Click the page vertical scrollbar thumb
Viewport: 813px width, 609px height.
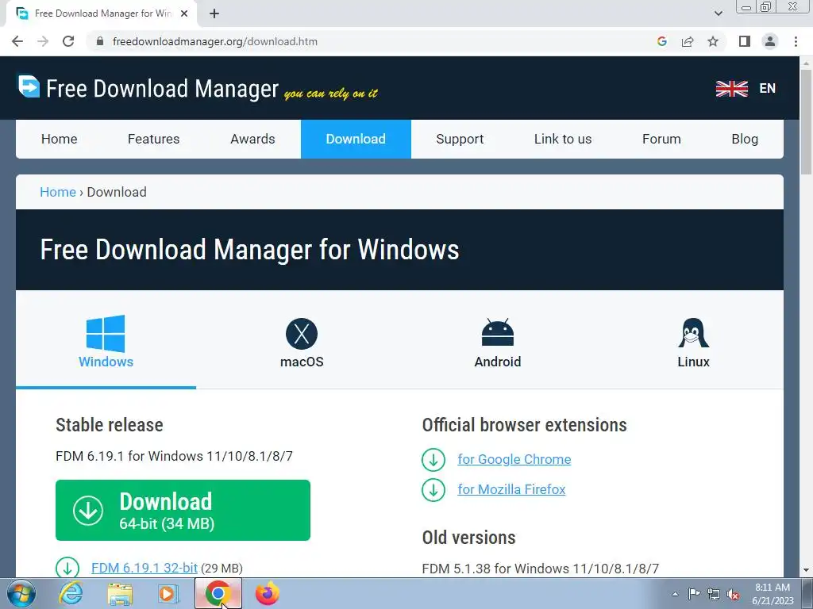tap(806, 121)
